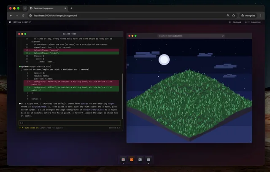Open the outputs/style.css link in reply
The image size is (270, 172).
(93, 110)
